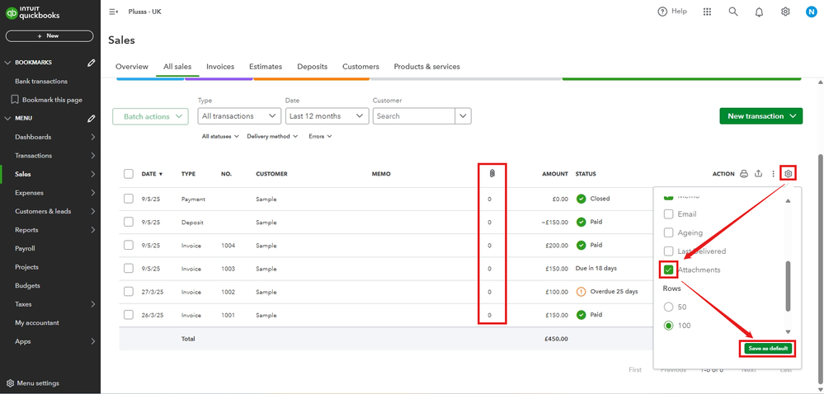This screenshot has height=394, width=824.
Task: Enable the Email column checkbox
Action: [x=669, y=214]
